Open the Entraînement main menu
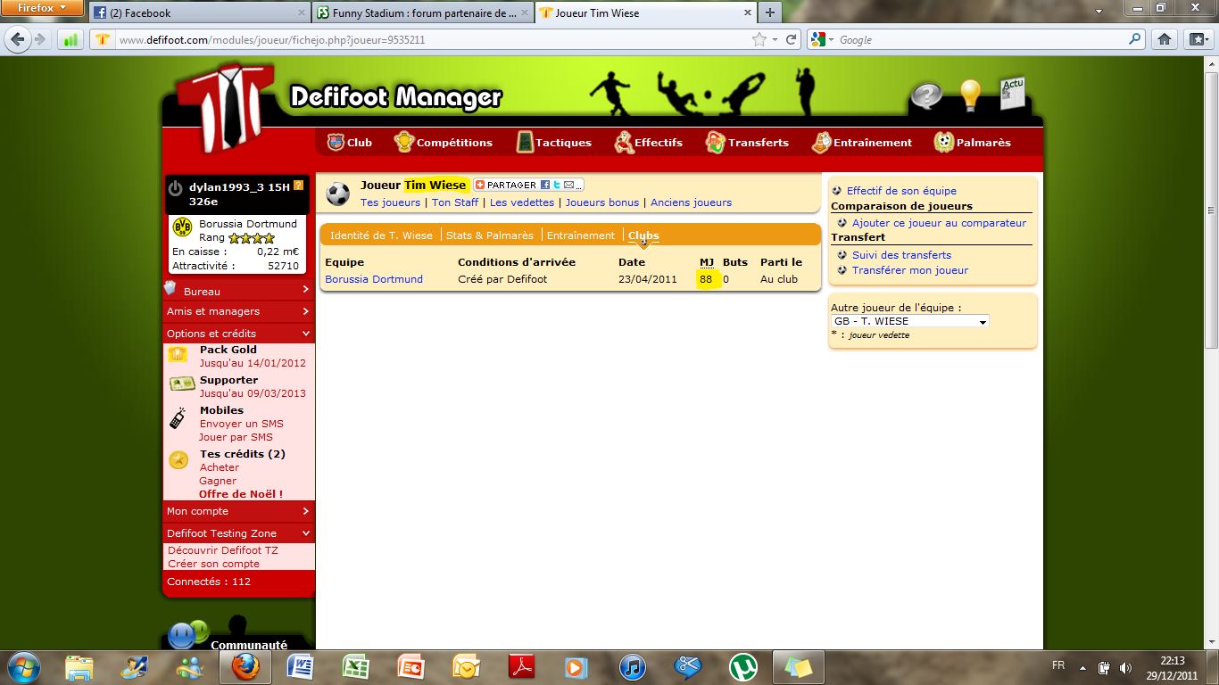 862,142
